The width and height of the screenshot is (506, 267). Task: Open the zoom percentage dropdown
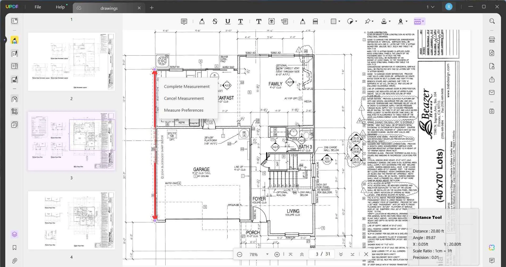click(x=267, y=254)
